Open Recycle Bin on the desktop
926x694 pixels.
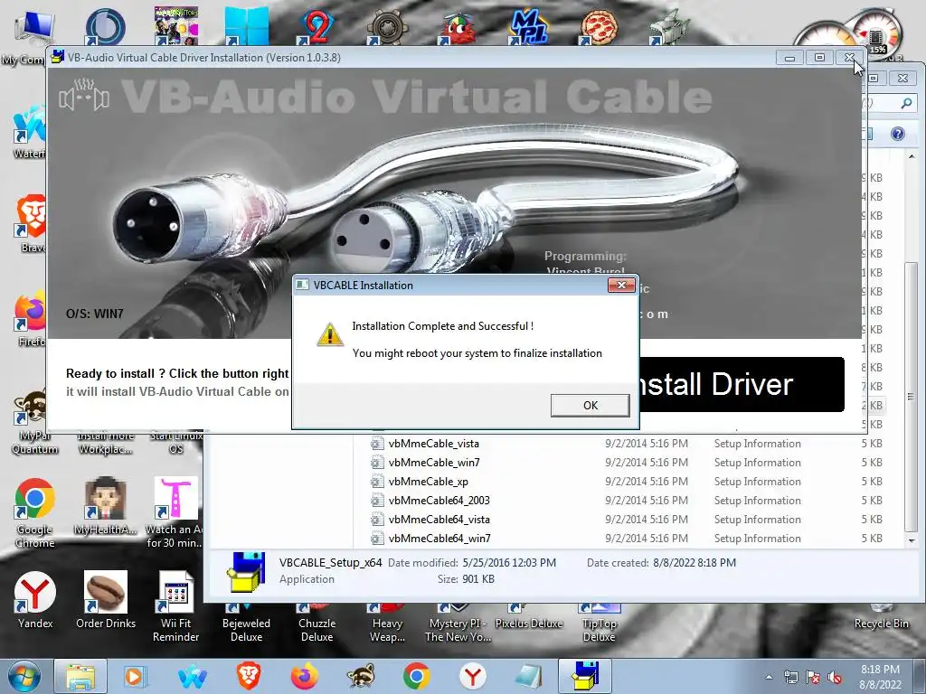point(881,616)
